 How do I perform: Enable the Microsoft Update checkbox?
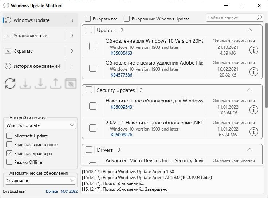click(9, 136)
